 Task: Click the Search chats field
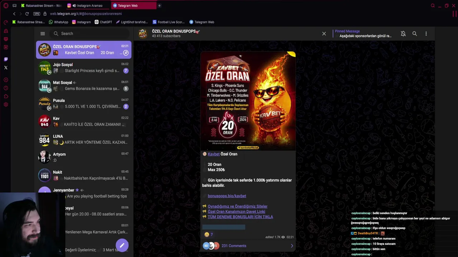coord(89,34)
